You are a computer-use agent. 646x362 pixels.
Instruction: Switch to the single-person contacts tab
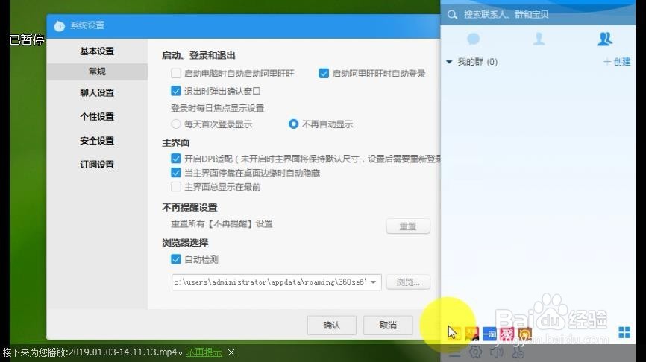(x=539, y=39)
